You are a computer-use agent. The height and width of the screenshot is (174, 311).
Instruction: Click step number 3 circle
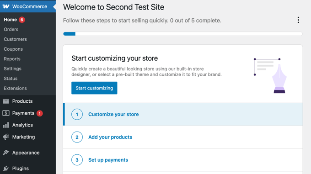(x=77, y=160)
